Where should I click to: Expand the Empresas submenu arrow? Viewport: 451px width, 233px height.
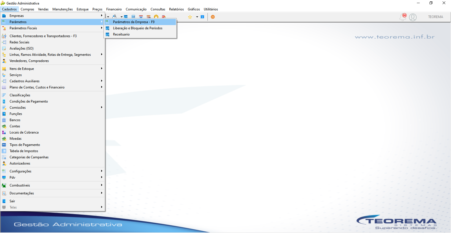[x=102, y=15]
